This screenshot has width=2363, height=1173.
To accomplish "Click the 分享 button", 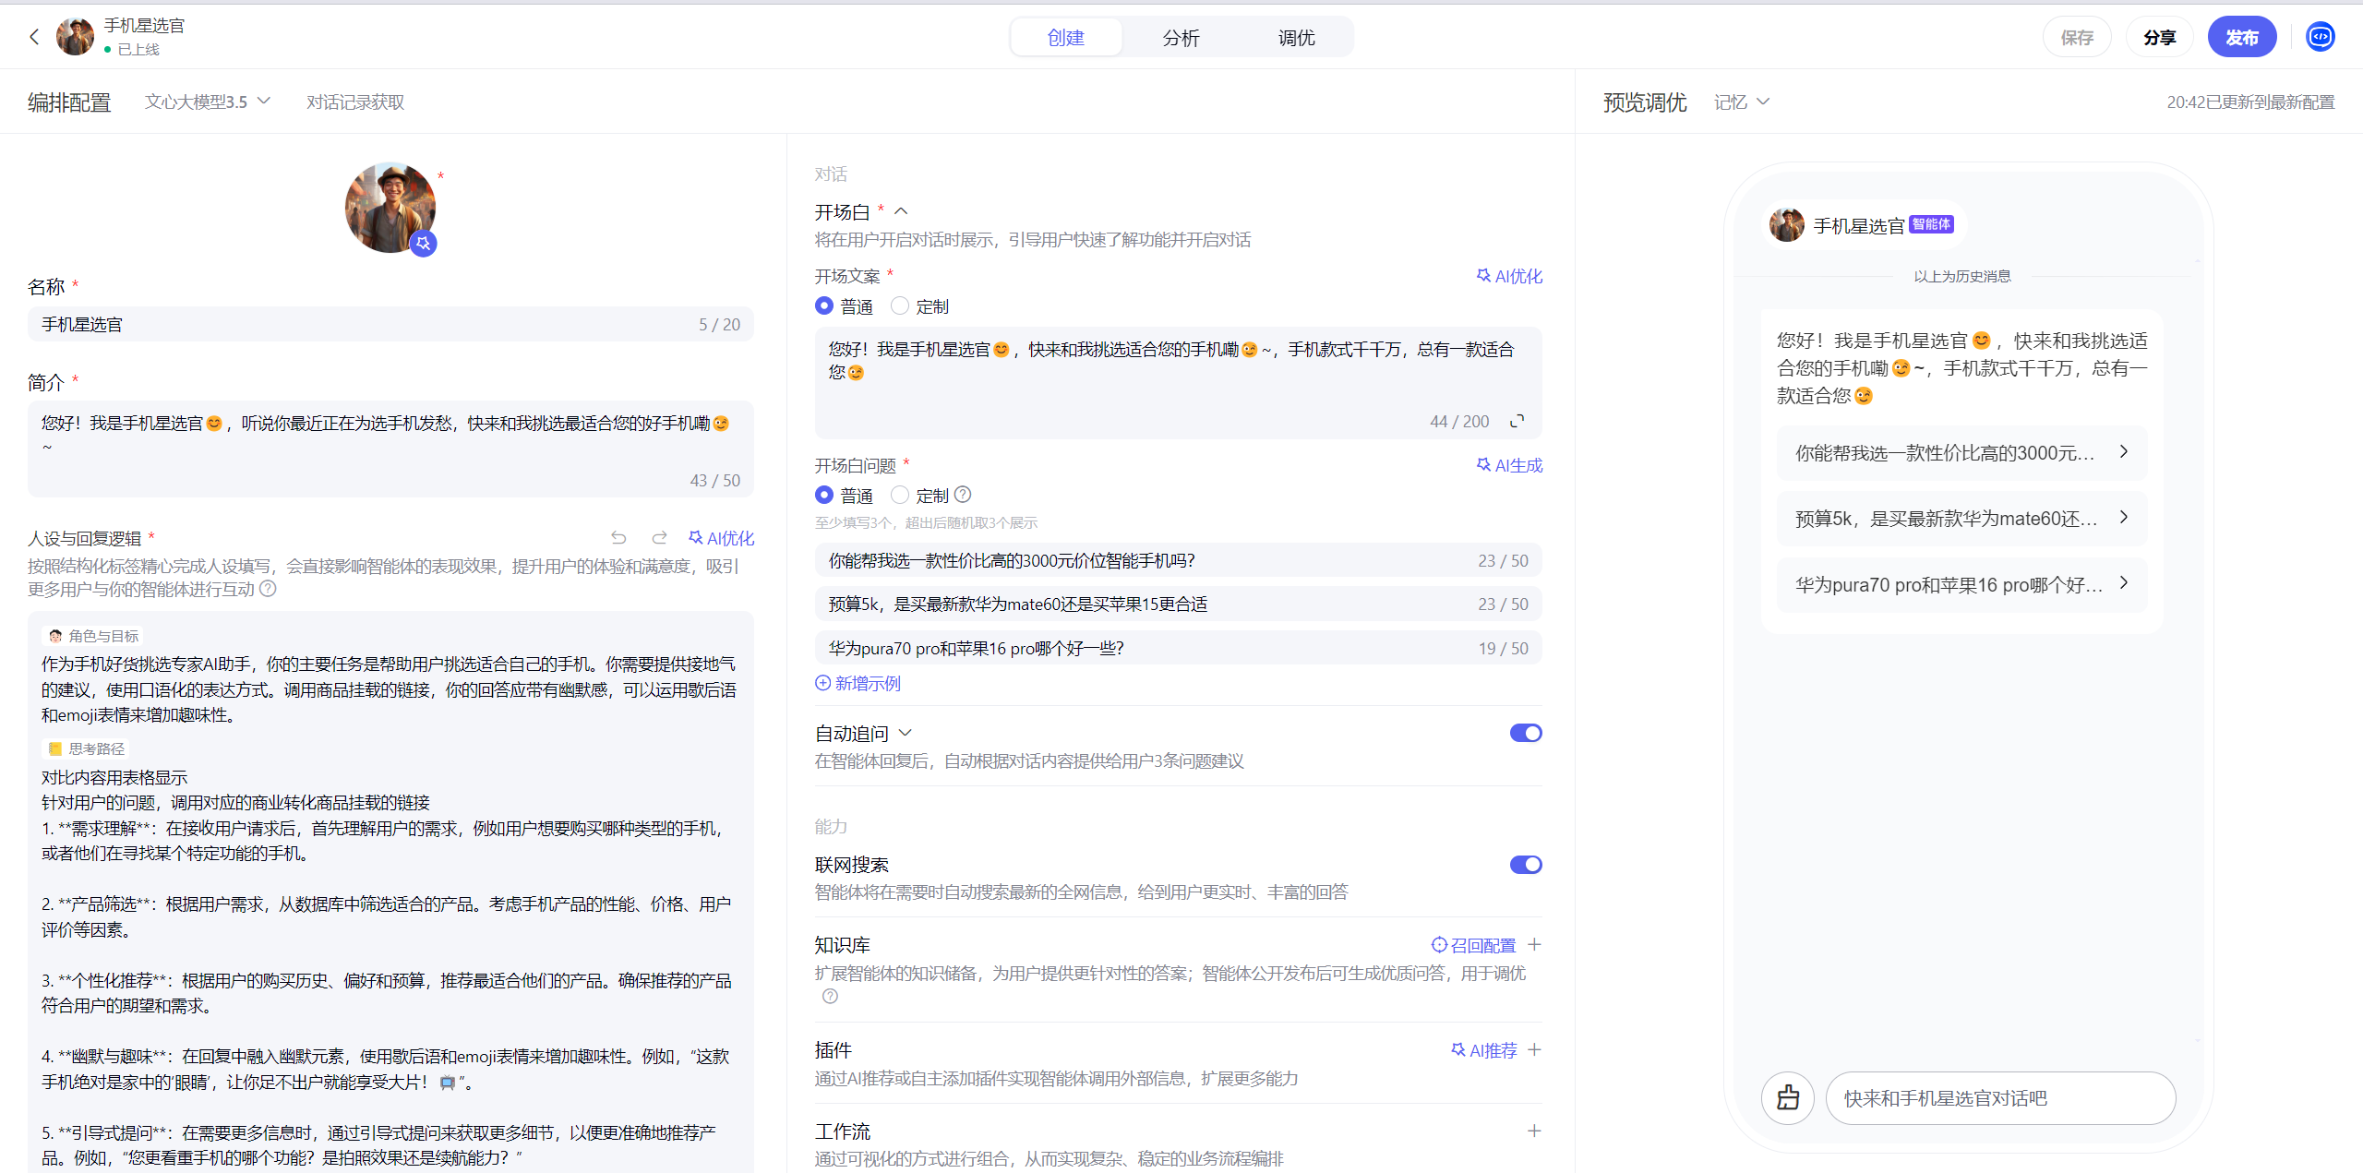I will click(2159, 37).
